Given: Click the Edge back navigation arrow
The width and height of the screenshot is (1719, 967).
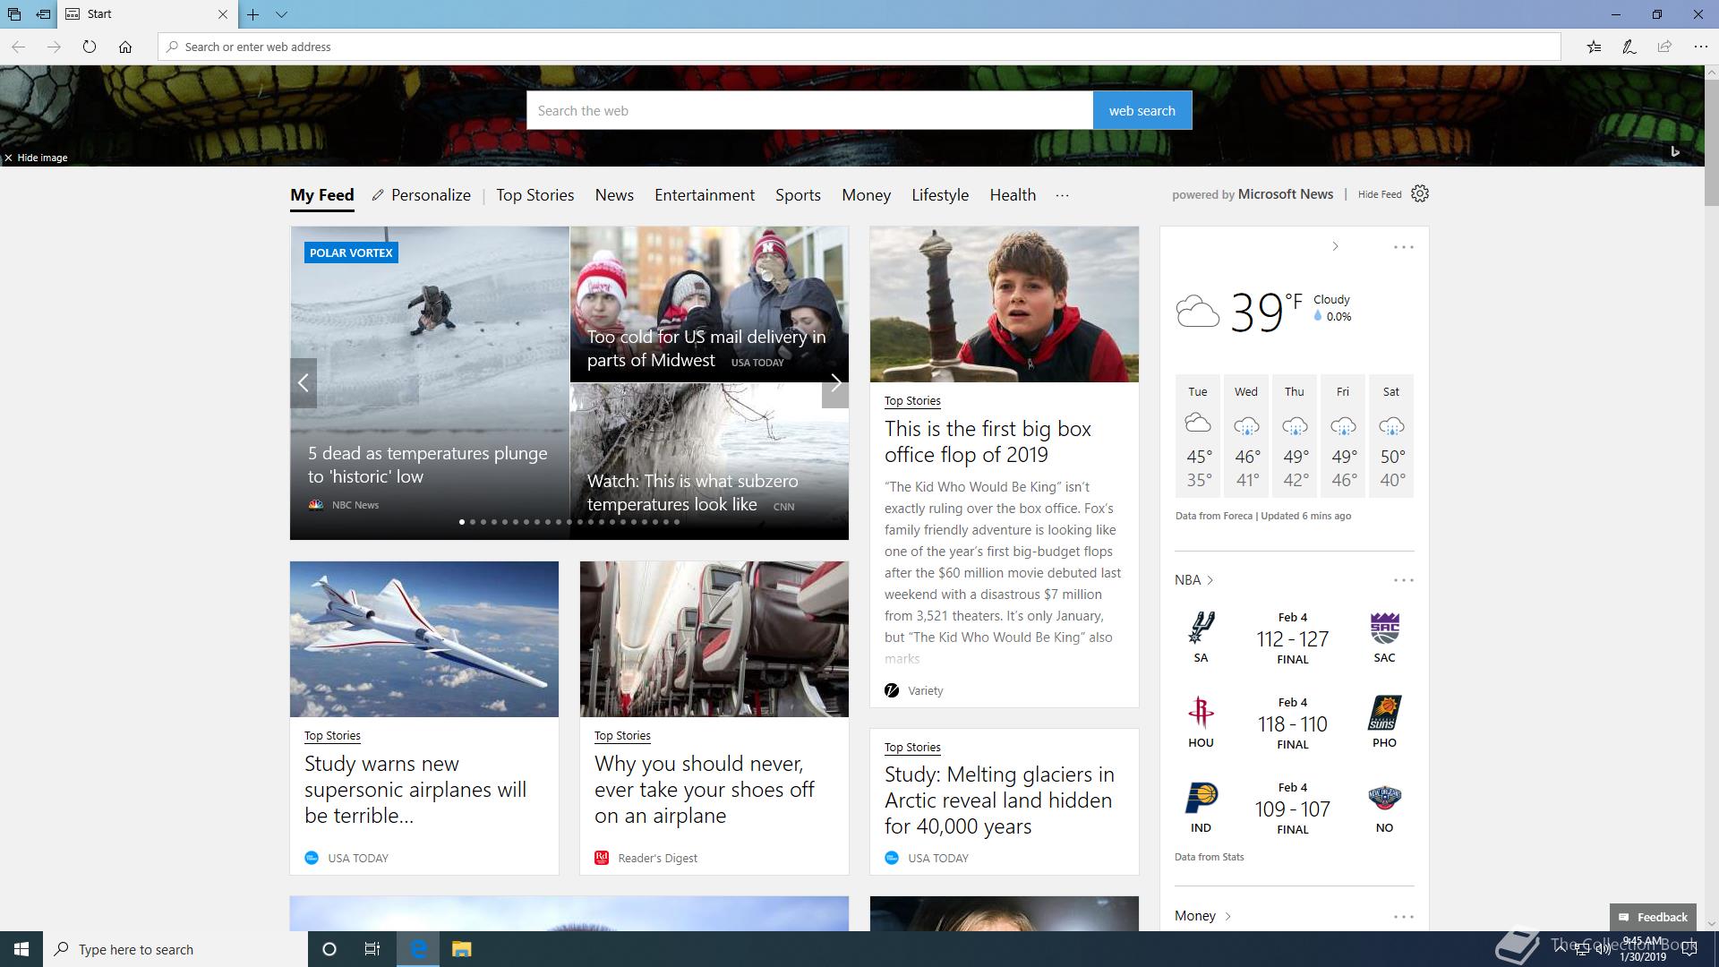Looking at the screenshot, I should tap(18, 47).
